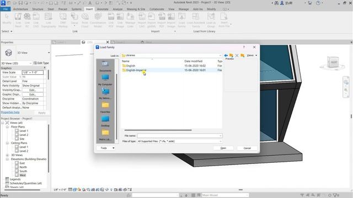Toggle Level 1 under Ceiling Plans
353x198 pixels.
point(17,147)
